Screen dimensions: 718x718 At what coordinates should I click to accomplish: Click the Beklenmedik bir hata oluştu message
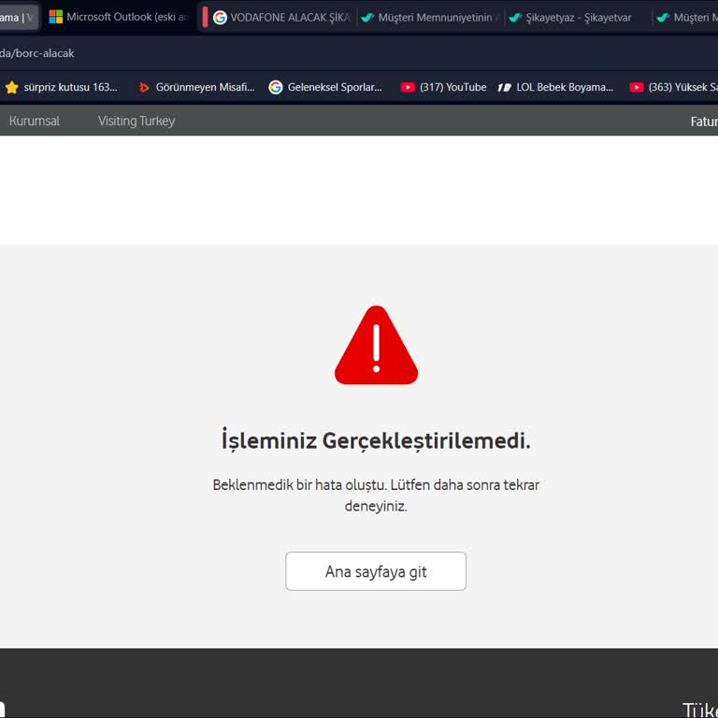(x=376, y=495)
